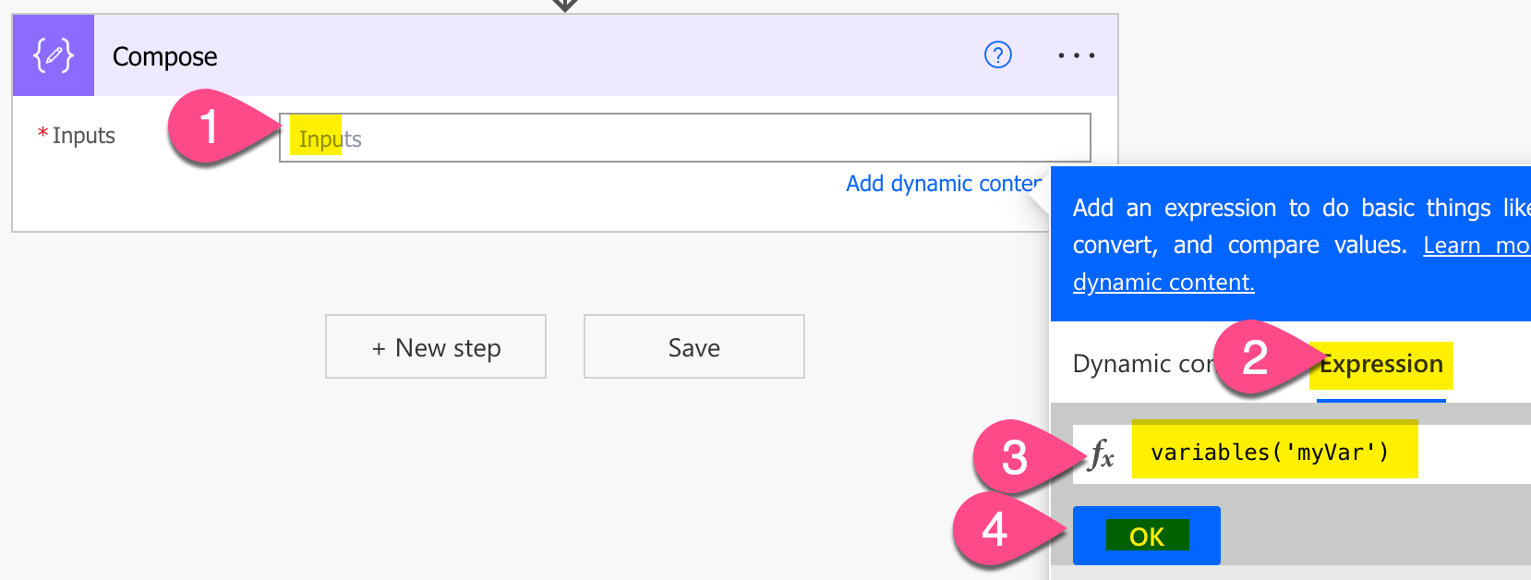Click the pink step 2 callout
This screenshot has width=1531, height=580.
pos(1256,357)
